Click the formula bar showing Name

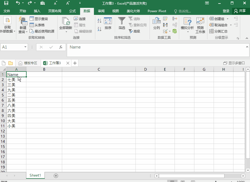pos(158,50)
